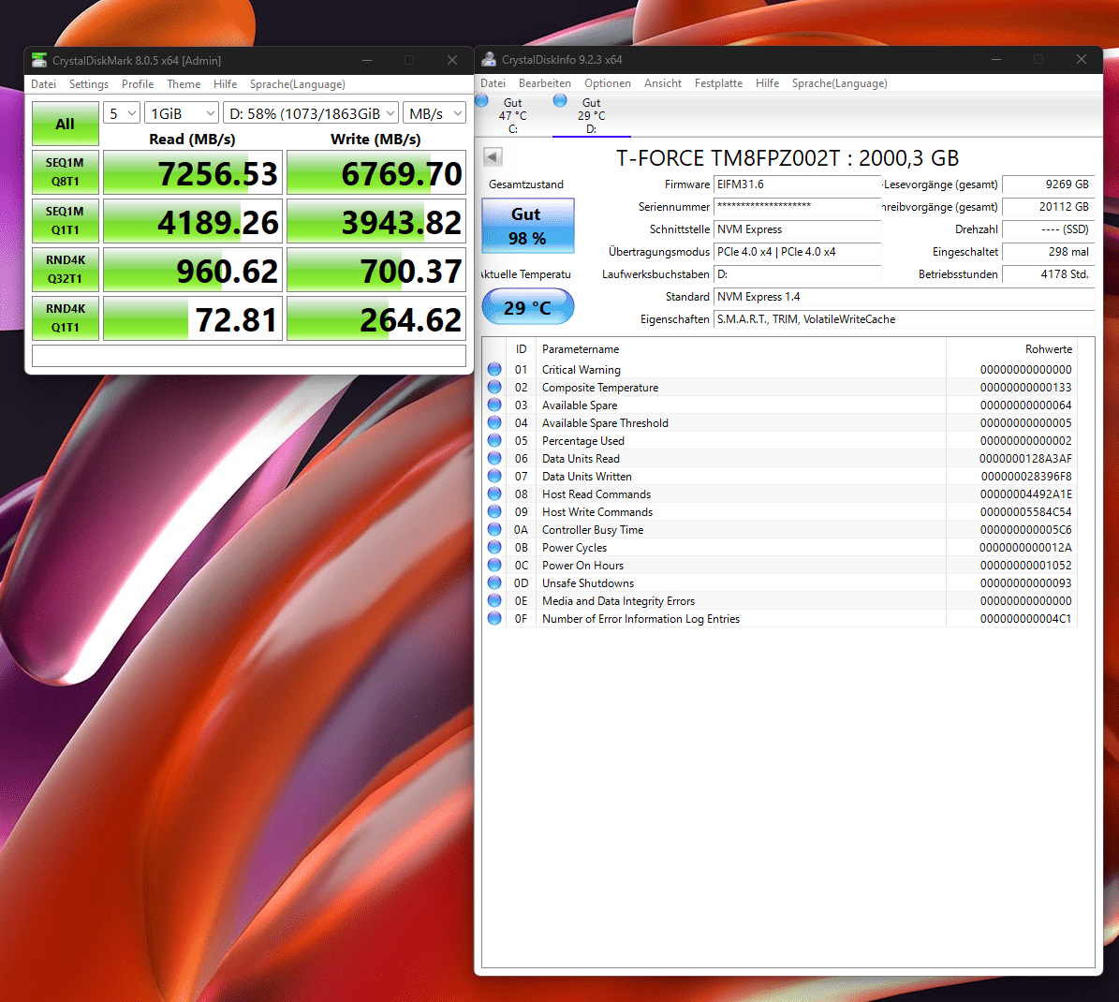Click the previous disk arrow button in CrystalDiskInfo
Viewport: 1119px width, 1002px height.
tap(493, 156)
